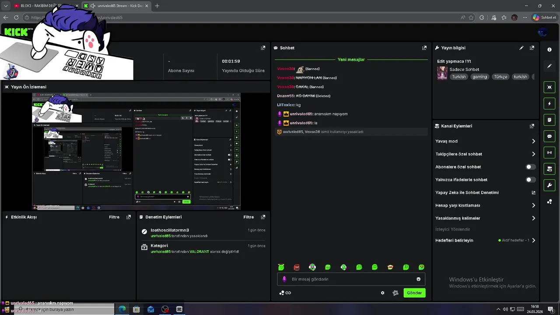Screen dimensions: 560x315
Task: Open Microsoft Edge from taskbar
Action: point(122,309)
